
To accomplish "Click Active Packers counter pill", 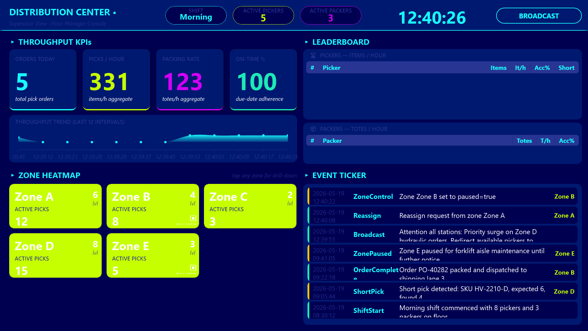I will 331,15.
